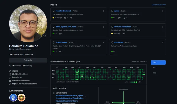The image size is (177, 104).
Task: Open the Xpera pinned repository
Action: (x=117, y=11)
